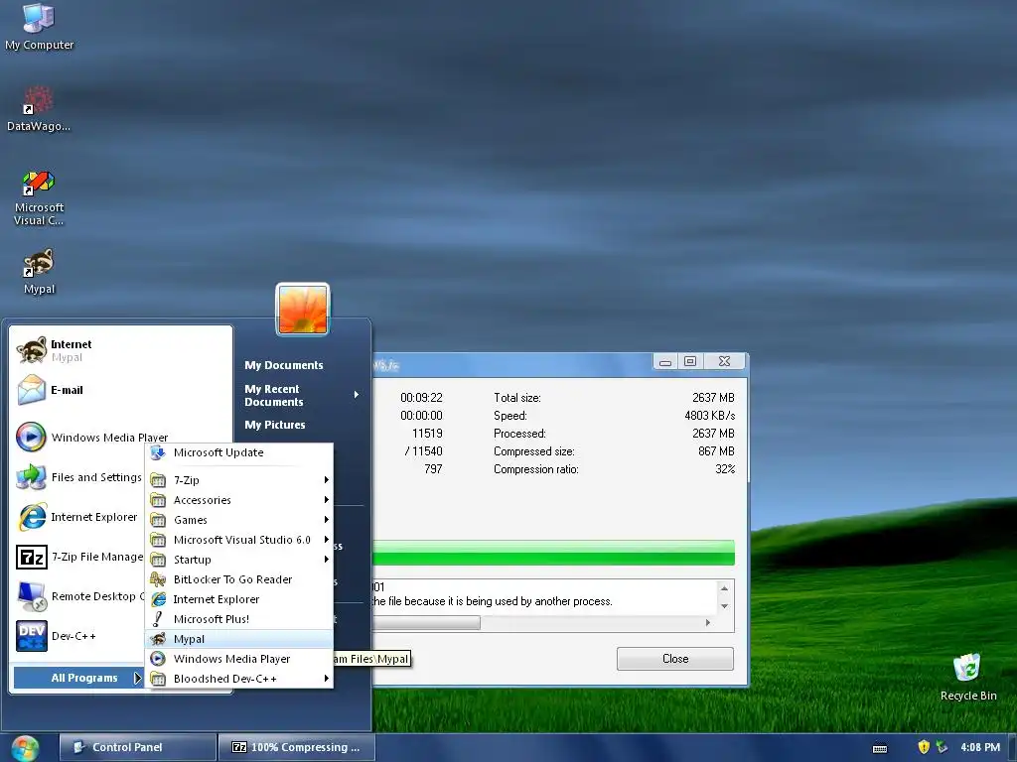Click the Internet Explorer icon in left pane
Screen dimensions: 1017x762
pos(31,516)
